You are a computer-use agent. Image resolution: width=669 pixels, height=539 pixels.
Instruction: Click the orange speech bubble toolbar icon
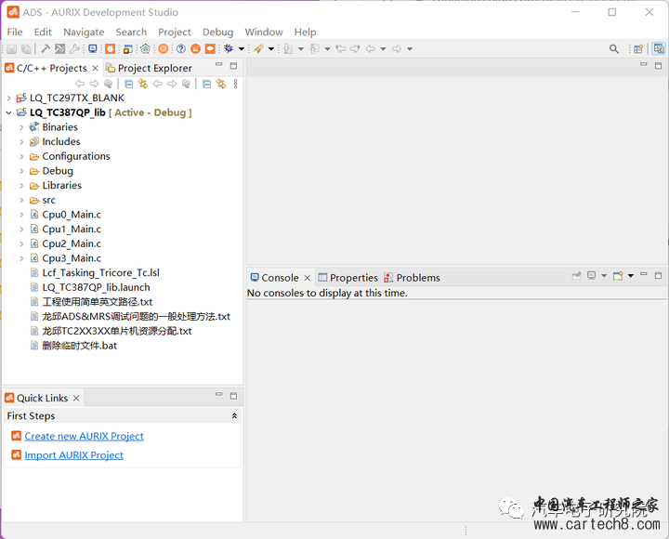coord(210,48)
